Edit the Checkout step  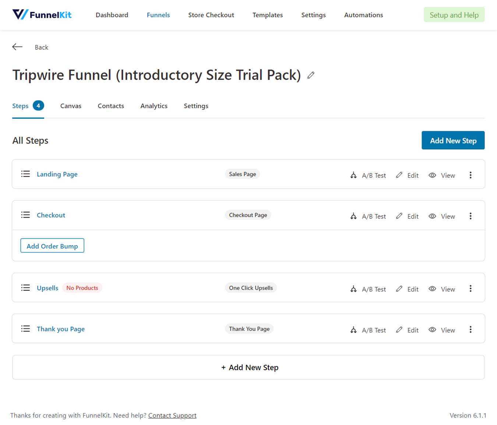(x=407, y=216)
